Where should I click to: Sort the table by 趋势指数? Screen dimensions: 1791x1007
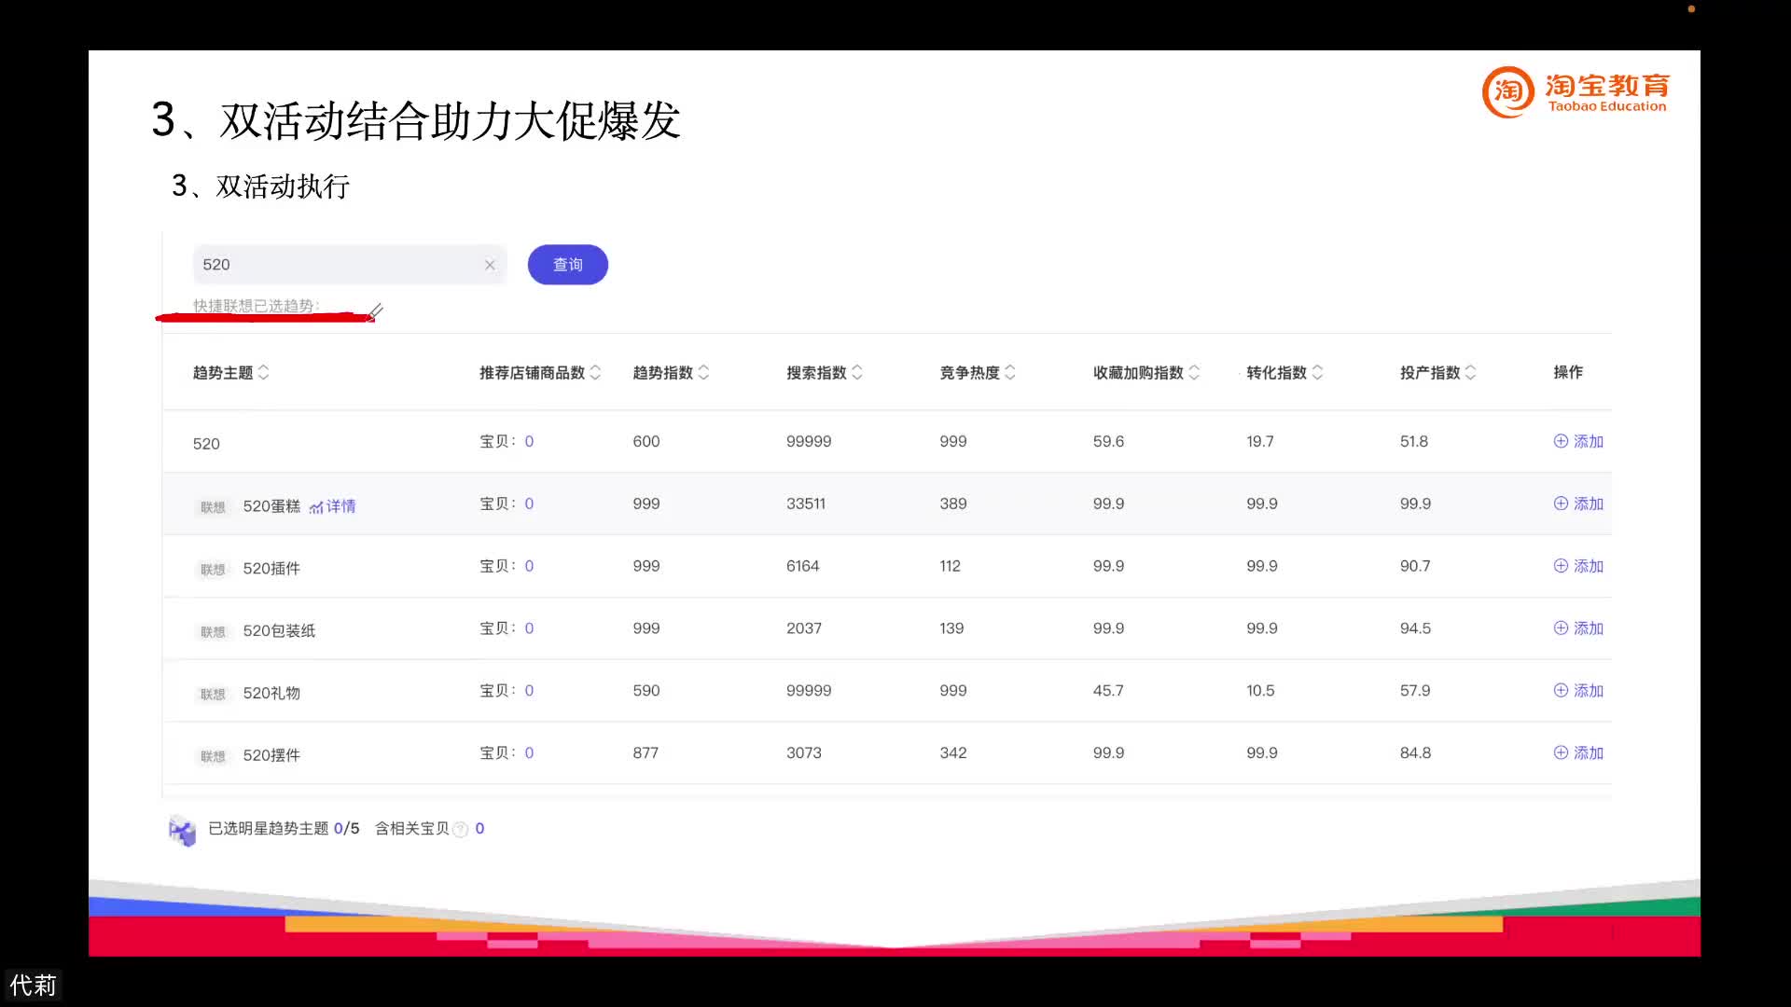click(x=704, y=372)
